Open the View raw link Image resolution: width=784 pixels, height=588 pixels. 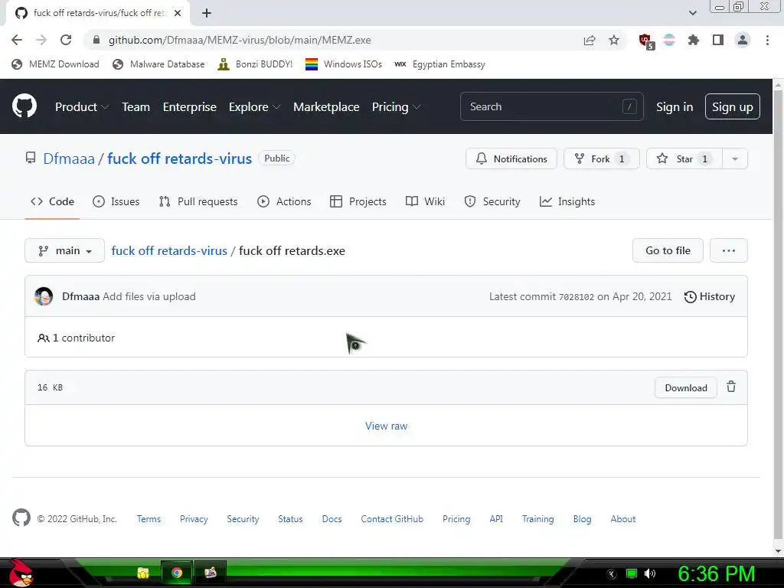[x=386, y=426]
